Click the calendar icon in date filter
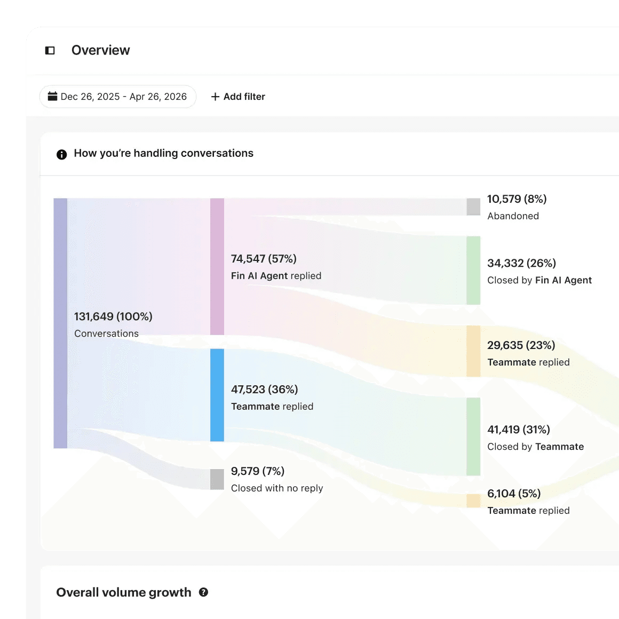 click(52, 97)
